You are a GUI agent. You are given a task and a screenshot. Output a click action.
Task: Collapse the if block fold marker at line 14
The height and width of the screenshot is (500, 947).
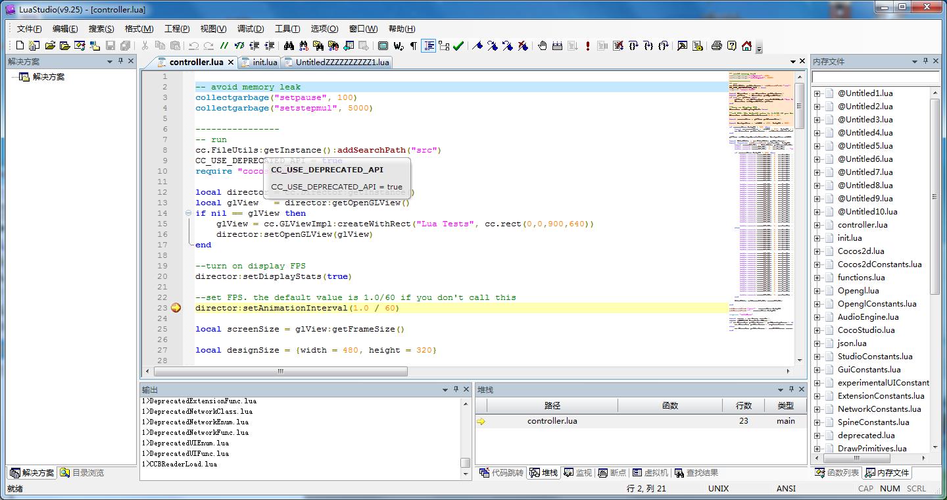click(188, 213)
